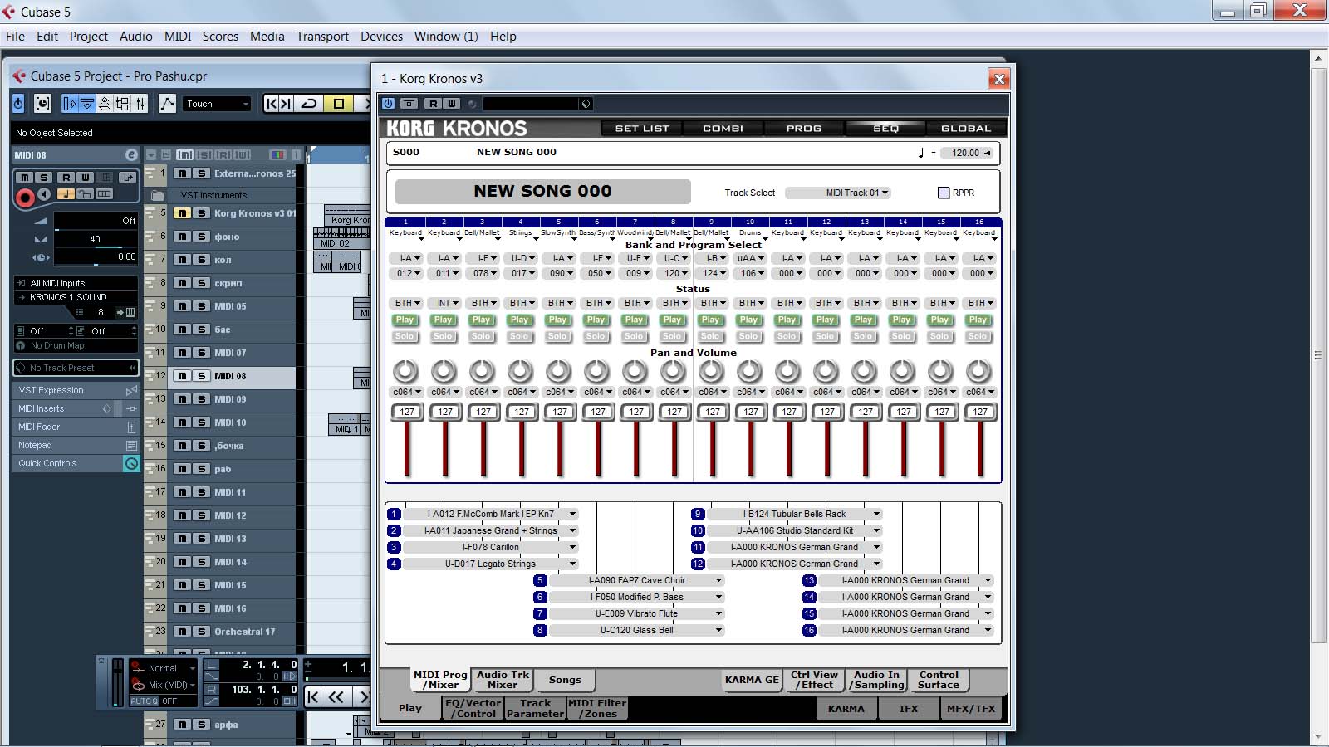
Task: Open the VST Instruments folder icon
Action: (158, 195)
